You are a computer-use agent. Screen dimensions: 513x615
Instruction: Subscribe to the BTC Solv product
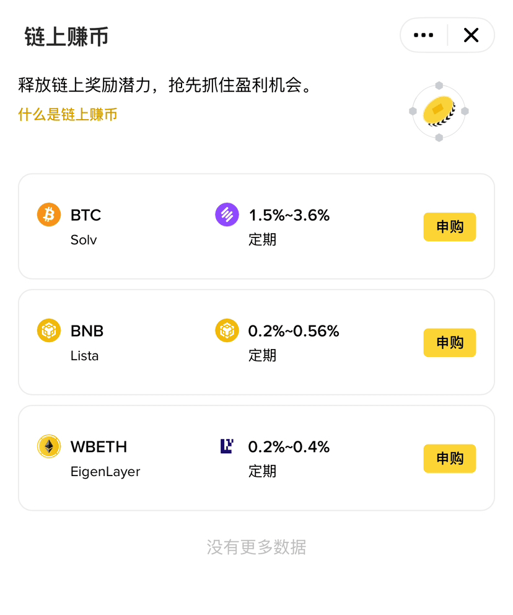point(450,227)
